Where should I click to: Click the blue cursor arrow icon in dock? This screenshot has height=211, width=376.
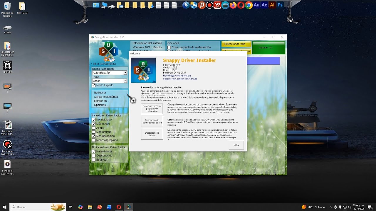coord(186,5)
